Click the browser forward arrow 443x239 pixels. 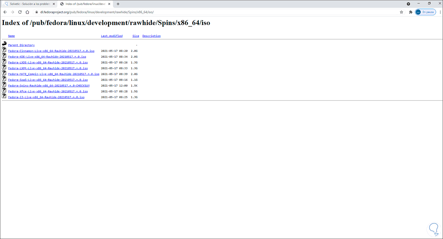click(12, 12)
